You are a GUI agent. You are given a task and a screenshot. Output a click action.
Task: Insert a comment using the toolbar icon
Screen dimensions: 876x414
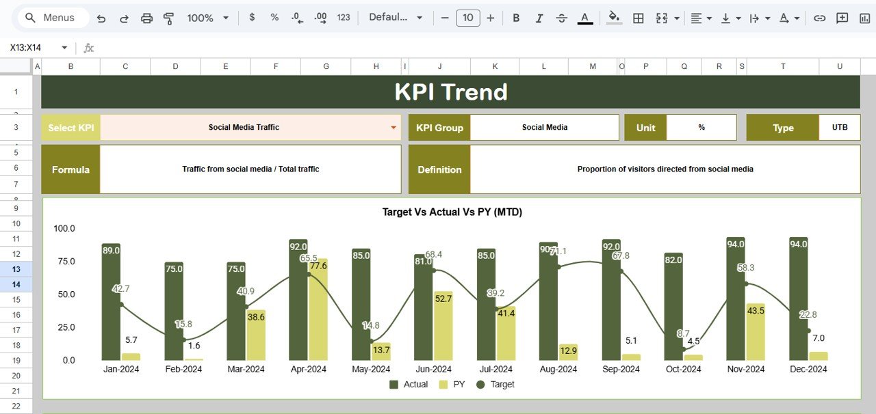pos(842,18)
